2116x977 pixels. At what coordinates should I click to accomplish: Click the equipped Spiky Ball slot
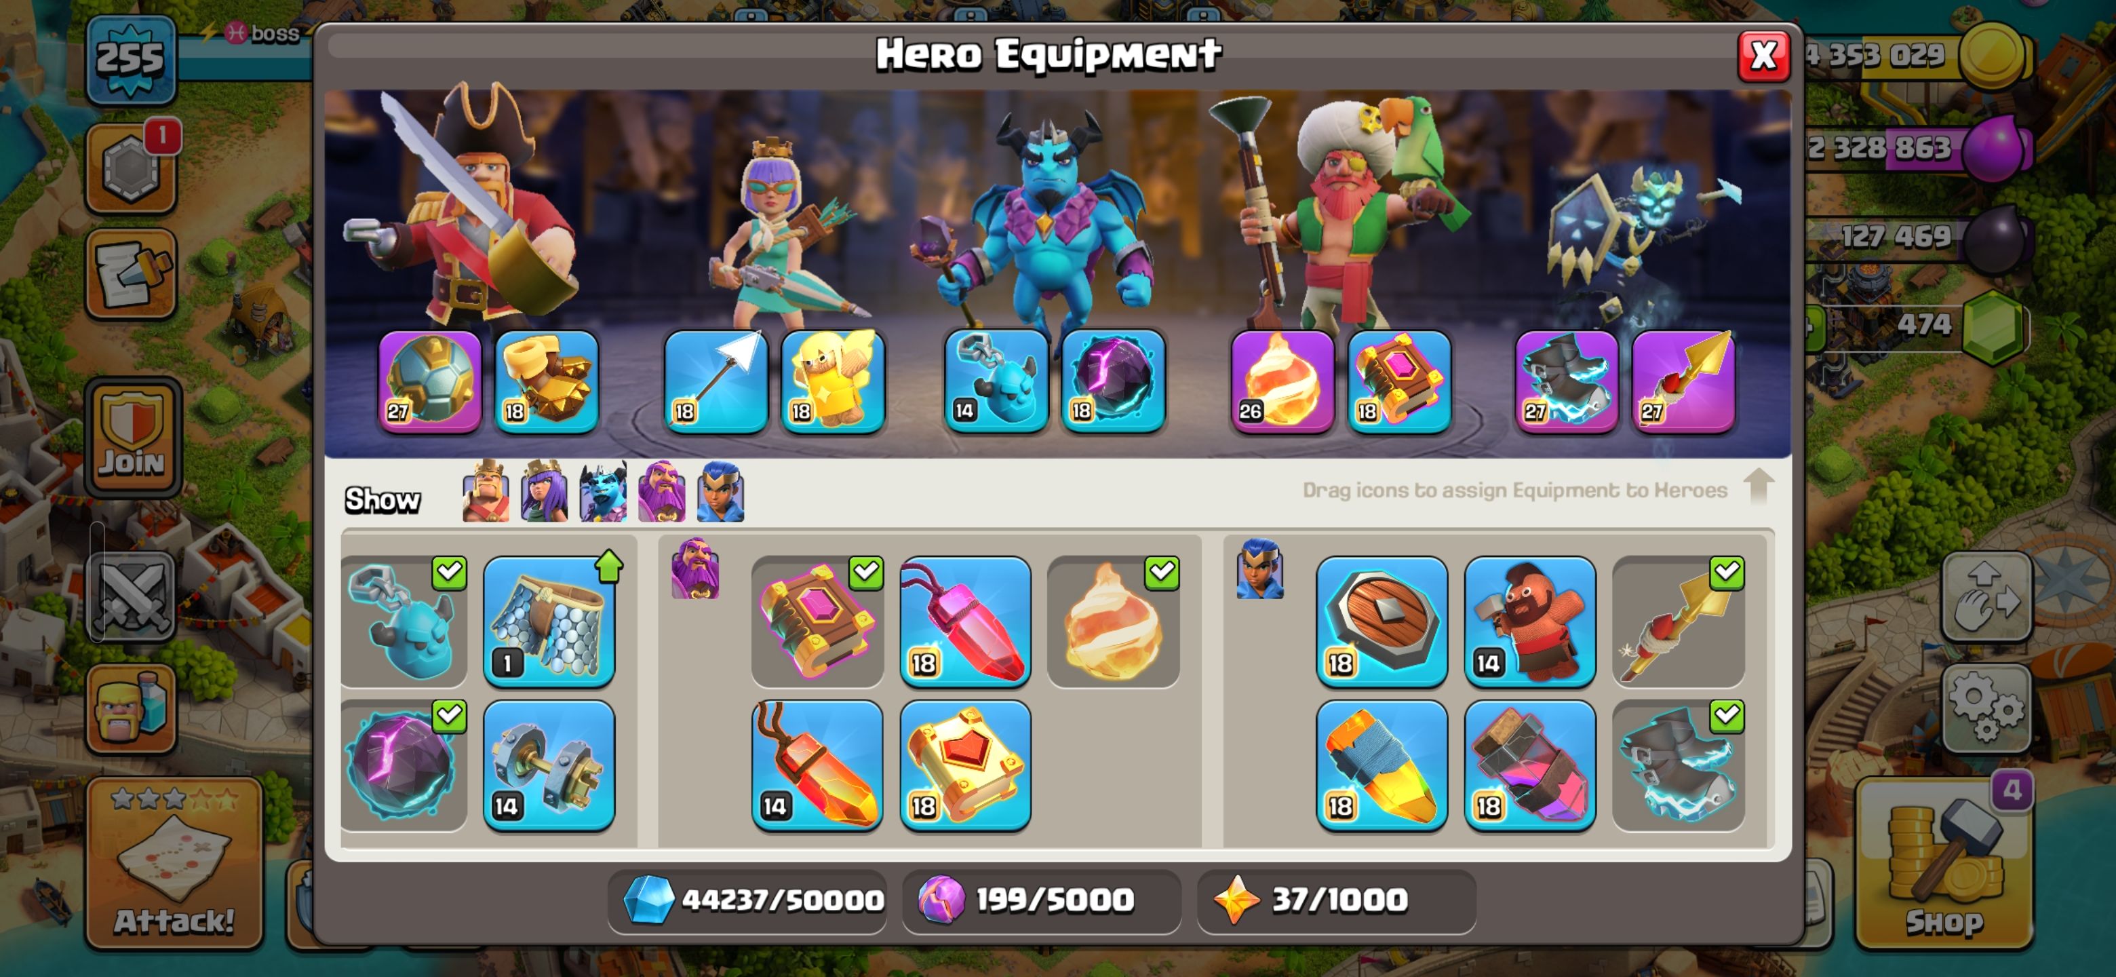pyautogui.click(x=429, y=381)
